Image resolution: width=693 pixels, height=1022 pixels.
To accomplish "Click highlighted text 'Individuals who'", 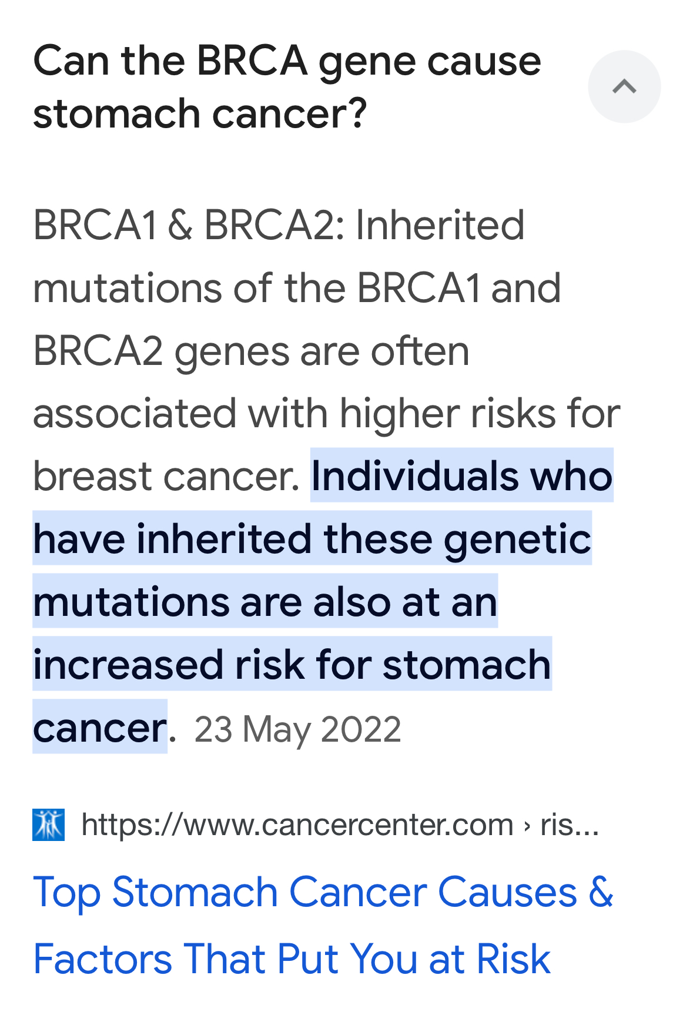I will point(462,475).
